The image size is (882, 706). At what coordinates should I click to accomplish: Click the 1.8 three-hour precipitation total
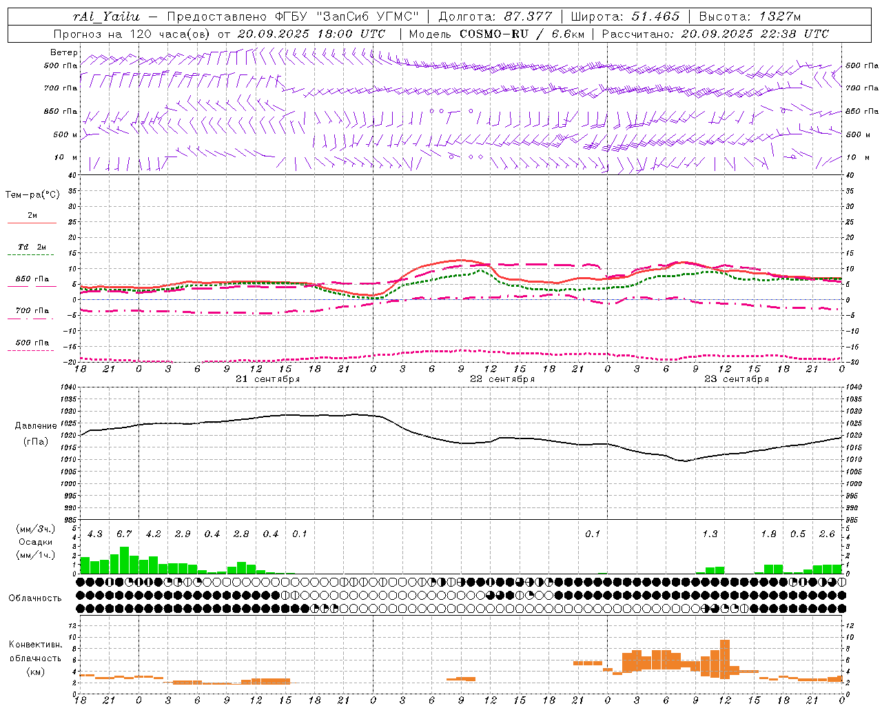[x=768, y=534]
